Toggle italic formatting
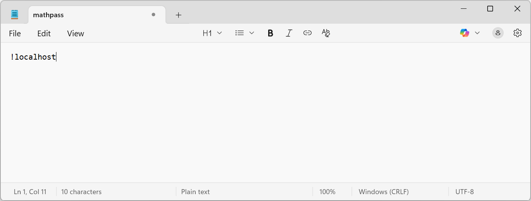The image size is (531, 201). click(x=289, y=33)
